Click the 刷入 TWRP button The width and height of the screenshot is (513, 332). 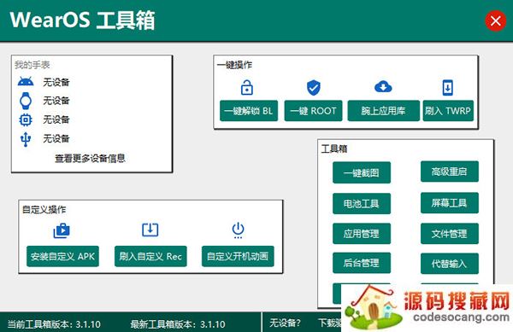pos(448,111)
